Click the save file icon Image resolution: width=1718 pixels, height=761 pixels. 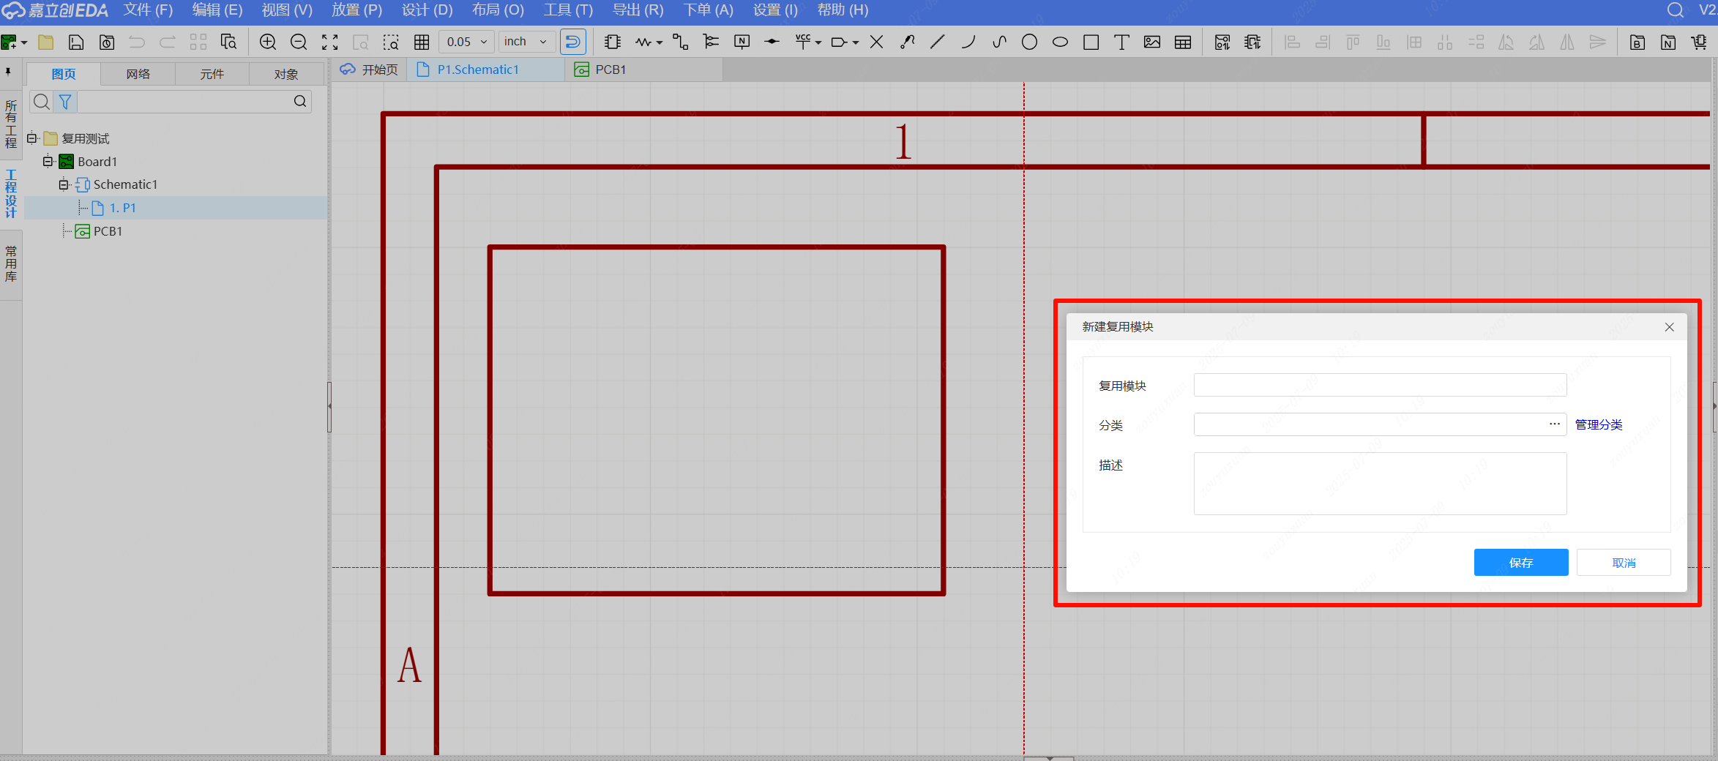click(76, 42)
